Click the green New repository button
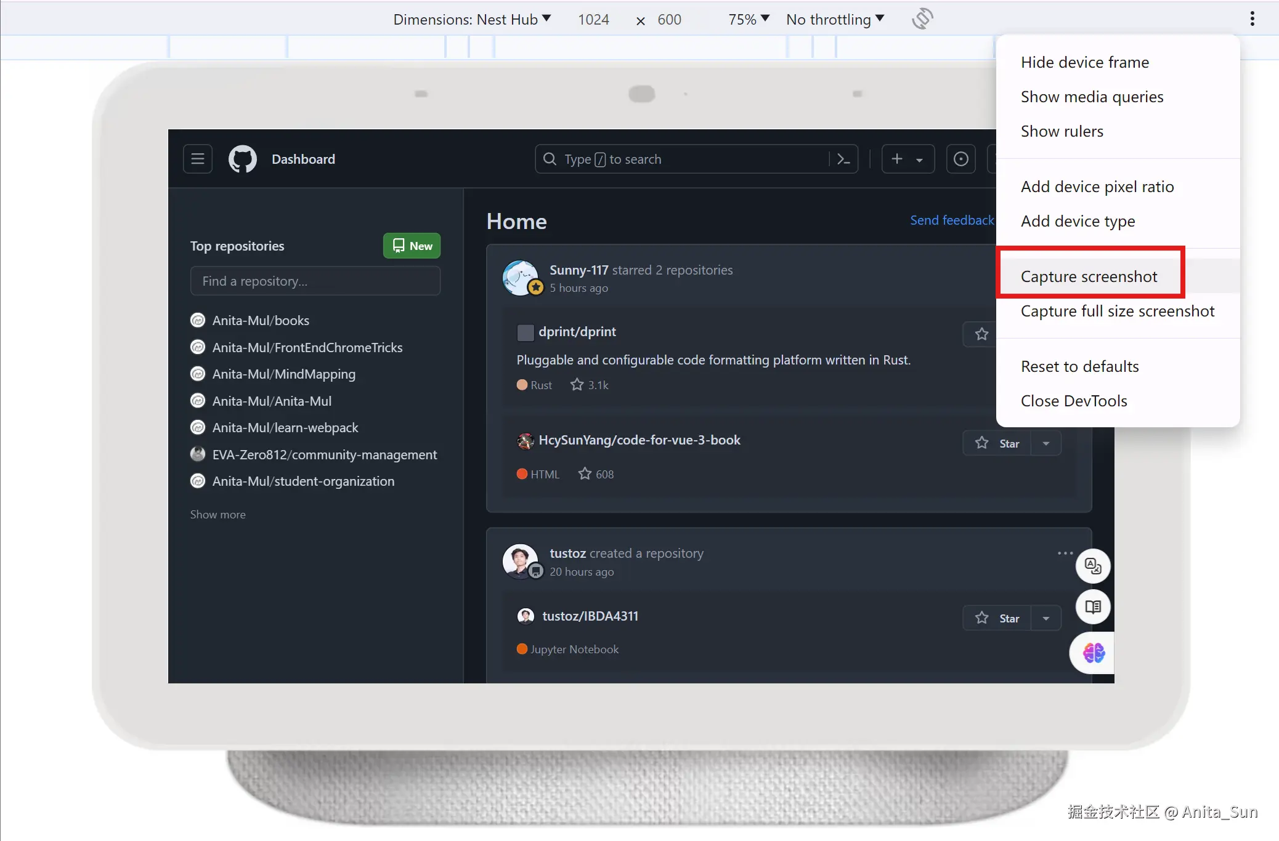Image resolution: width=1279 pixels, height=841 pixels. point(412,246)
